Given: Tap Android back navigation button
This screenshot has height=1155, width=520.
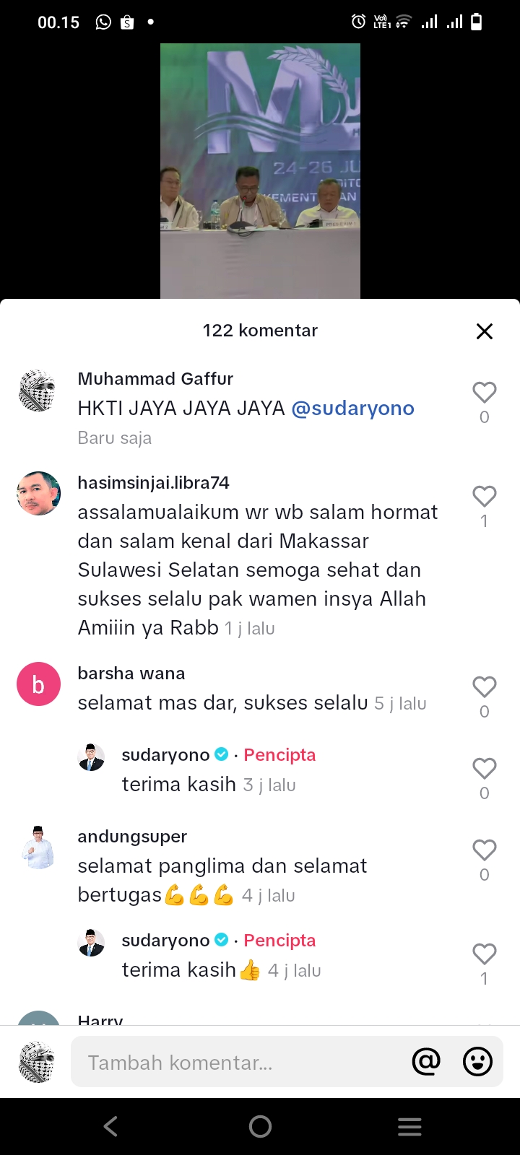Looking at the screenshot, I should click(x=110, y=1126).
